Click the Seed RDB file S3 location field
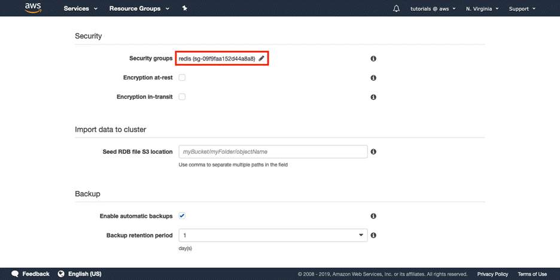560x280 pixels. click(273, 152)
